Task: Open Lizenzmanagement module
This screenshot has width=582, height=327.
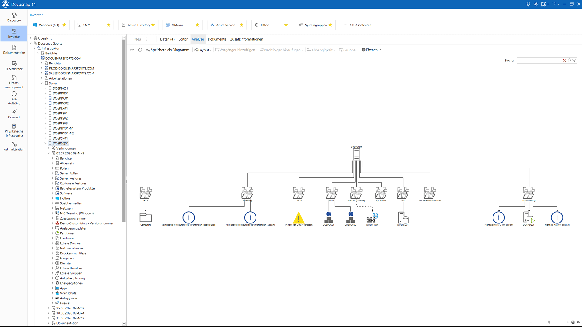Action: 14,81
